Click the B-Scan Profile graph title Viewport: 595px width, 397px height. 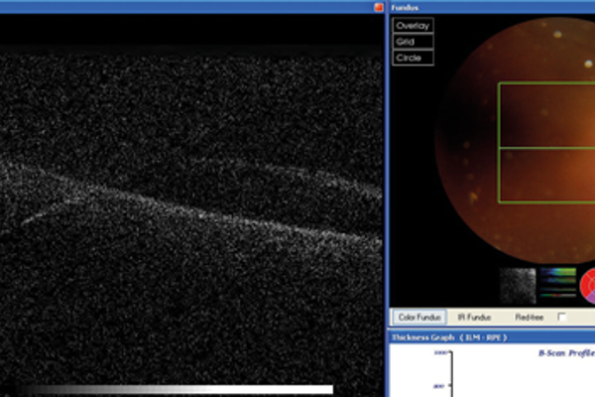coord(565,352)
